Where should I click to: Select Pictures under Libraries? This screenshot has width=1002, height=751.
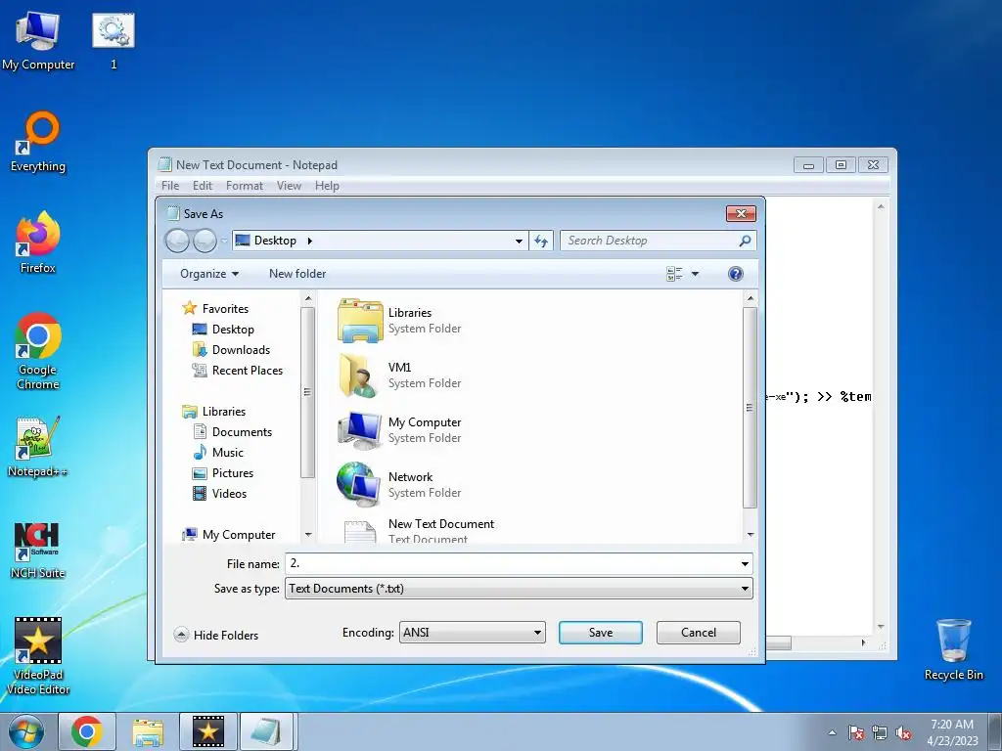pos(223,473)
